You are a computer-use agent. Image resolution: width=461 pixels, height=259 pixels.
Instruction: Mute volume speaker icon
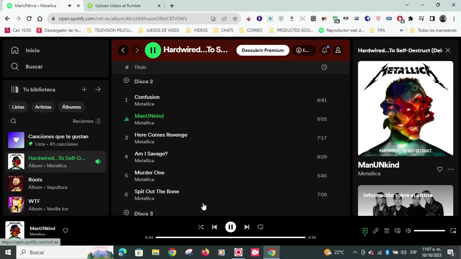point(408,231)
